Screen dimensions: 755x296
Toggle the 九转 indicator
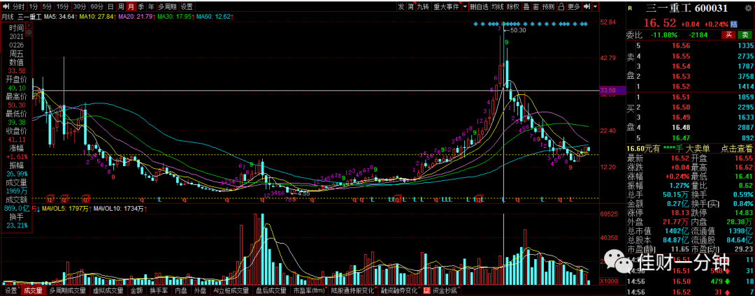(424, 7)
